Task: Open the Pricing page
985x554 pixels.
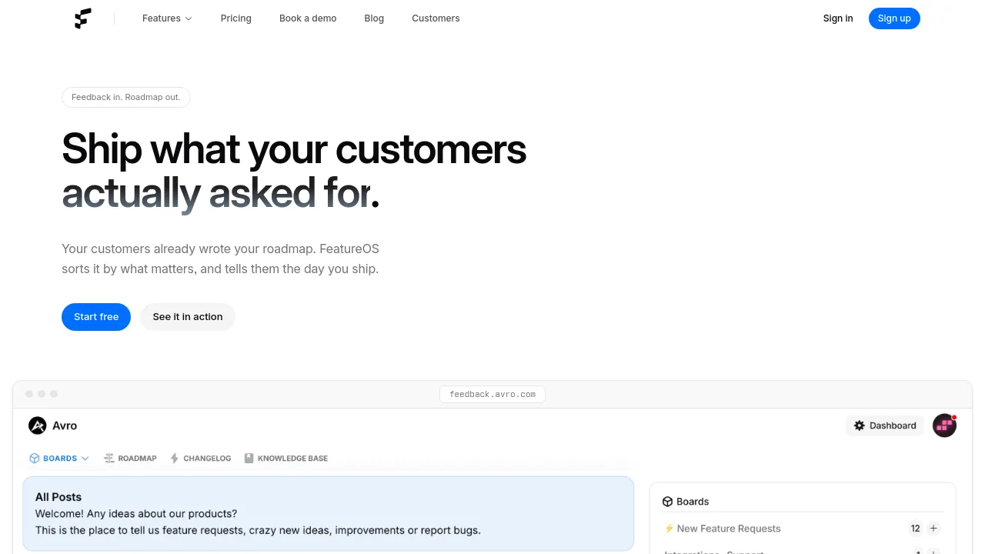Action: click(x=236, y=18)
